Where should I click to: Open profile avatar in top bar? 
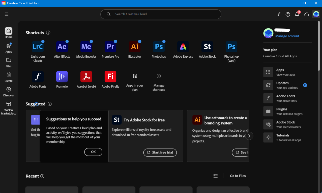(316, 14)
